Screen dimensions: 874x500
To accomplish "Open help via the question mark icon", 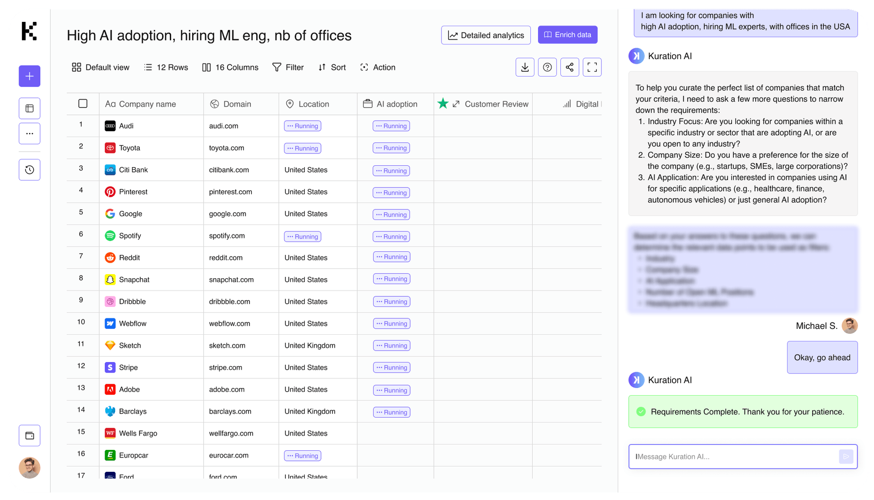I will [547, 67].
